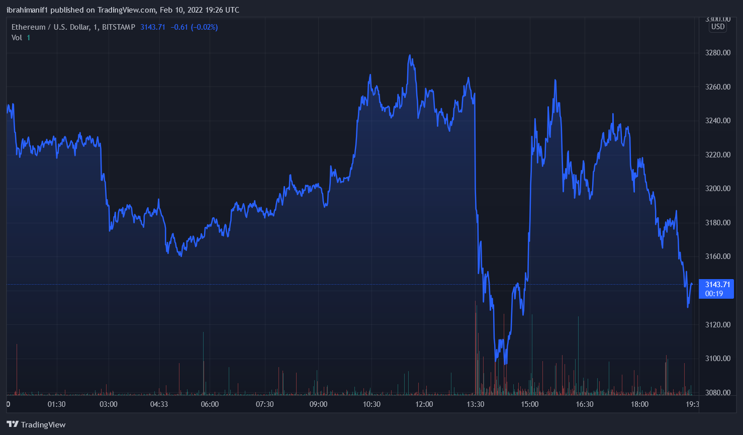
Task: Select the 18:00 time axis label
Action: [x=639, y=404]
